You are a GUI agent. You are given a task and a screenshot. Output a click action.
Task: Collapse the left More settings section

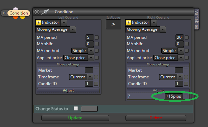pyautogui.click(x=68, y=65)
